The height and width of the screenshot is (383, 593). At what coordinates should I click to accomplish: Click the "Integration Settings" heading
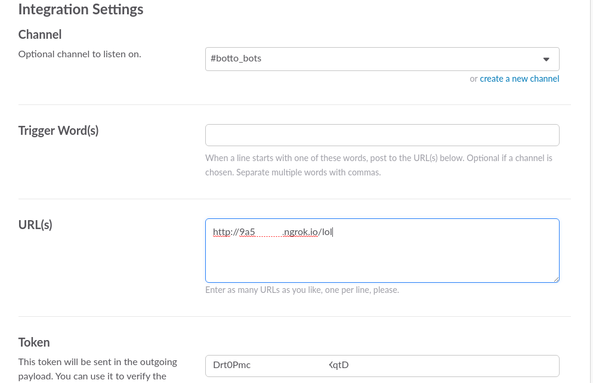point(81,10)
